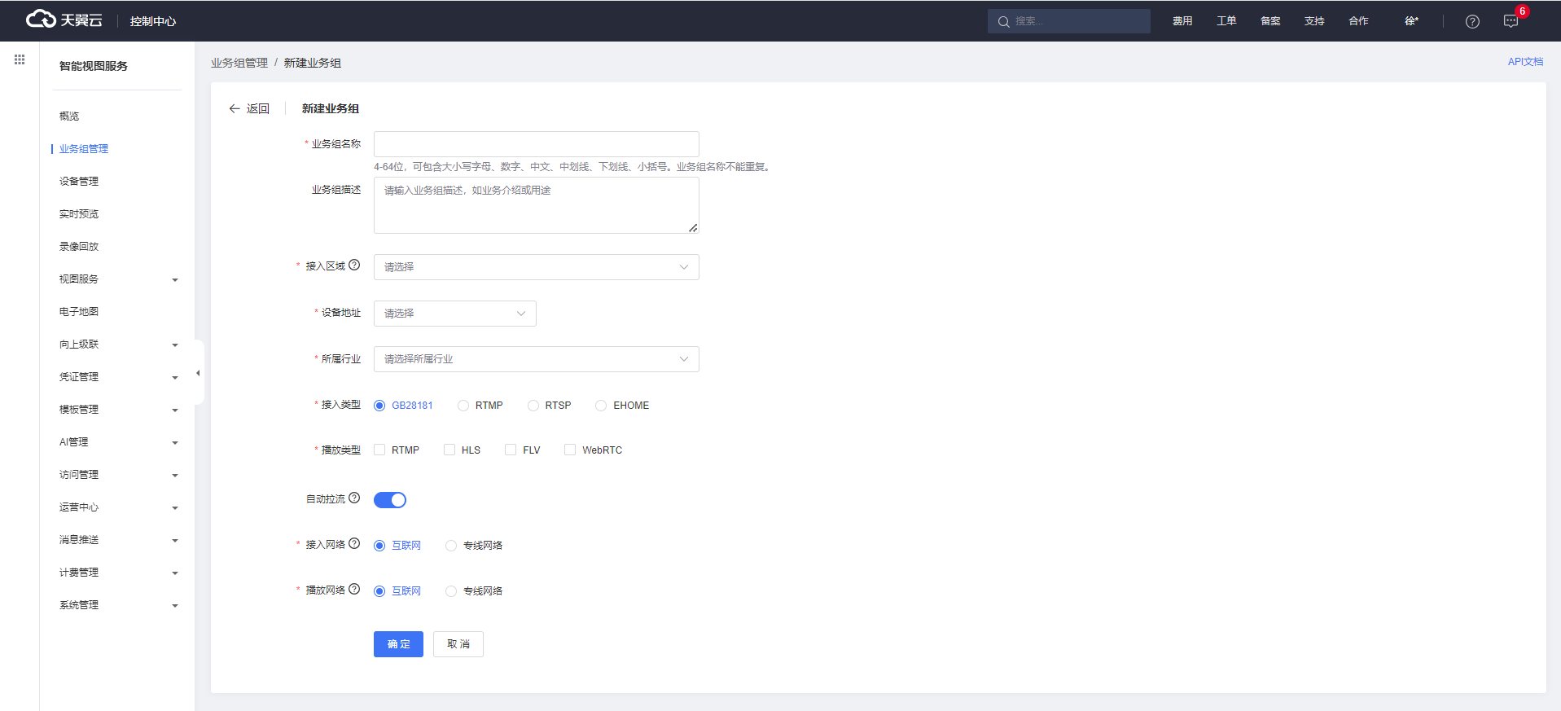This screenshot has width=1561, height=711.
Task: Select the RTSP access type radio
Action: [533, 406]
